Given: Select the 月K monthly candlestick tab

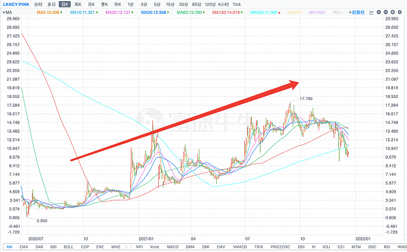Looking at the screenshot, I should (x=91, y=5).
